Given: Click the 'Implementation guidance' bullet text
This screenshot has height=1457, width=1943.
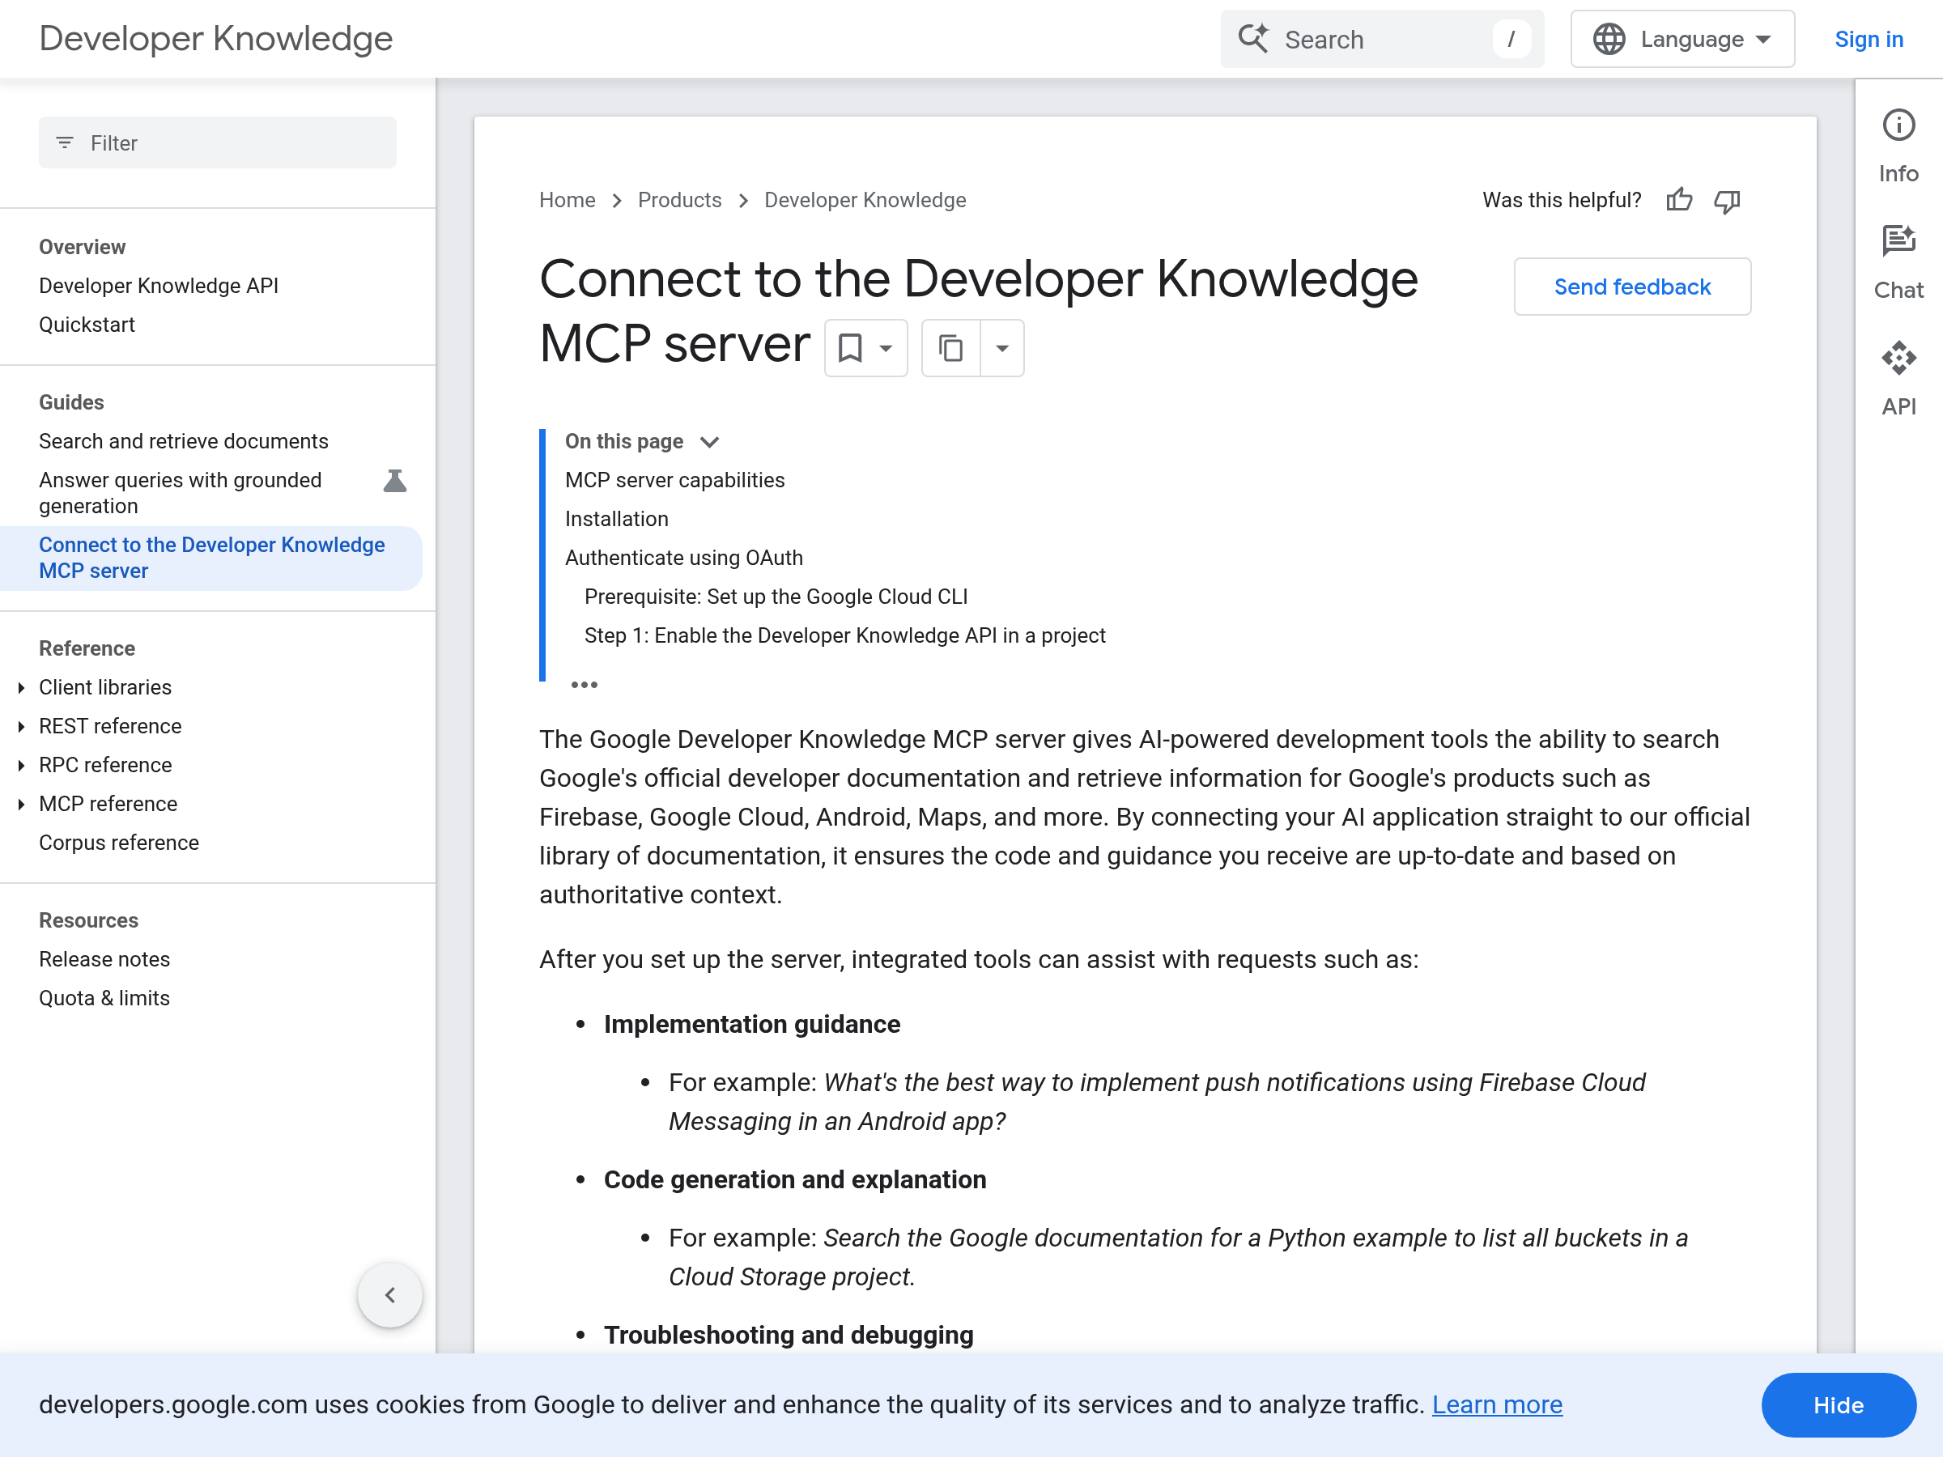Looking at the screenshot, I should coord(752,1024).
